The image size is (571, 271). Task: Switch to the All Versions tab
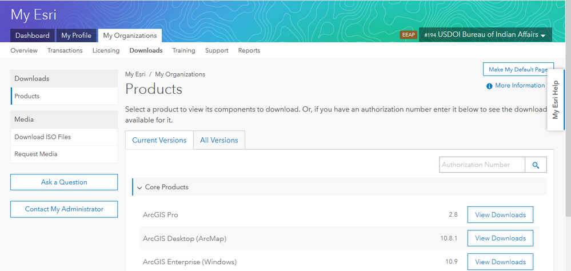[219, 140]
